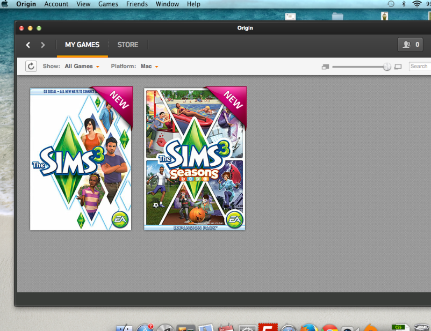Image resolution: width=431 pixels, height=331 pixels.
Task: Open the Window menu
Action: pos(167,4)
